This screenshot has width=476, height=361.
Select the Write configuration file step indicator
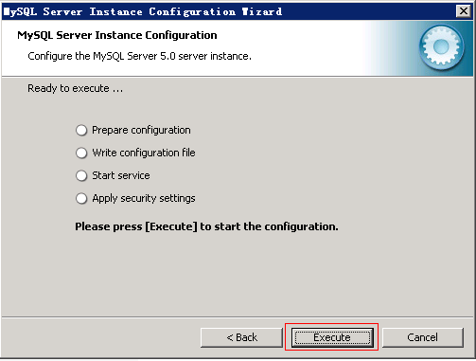tap(81, 153)
